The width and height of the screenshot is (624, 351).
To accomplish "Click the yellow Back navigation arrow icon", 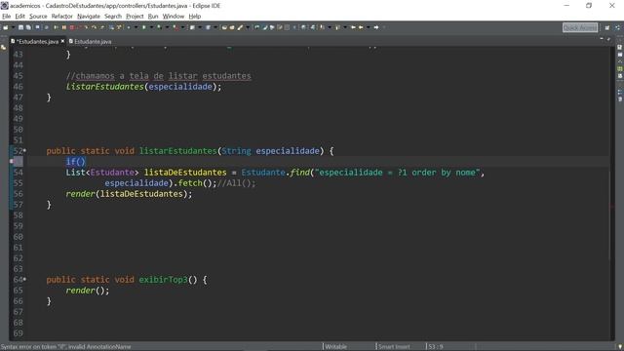I will (360, 27).
